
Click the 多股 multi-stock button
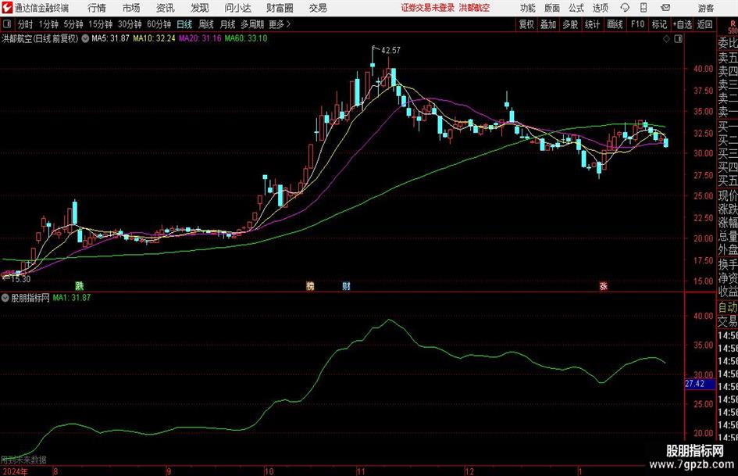tap(570, 24)
